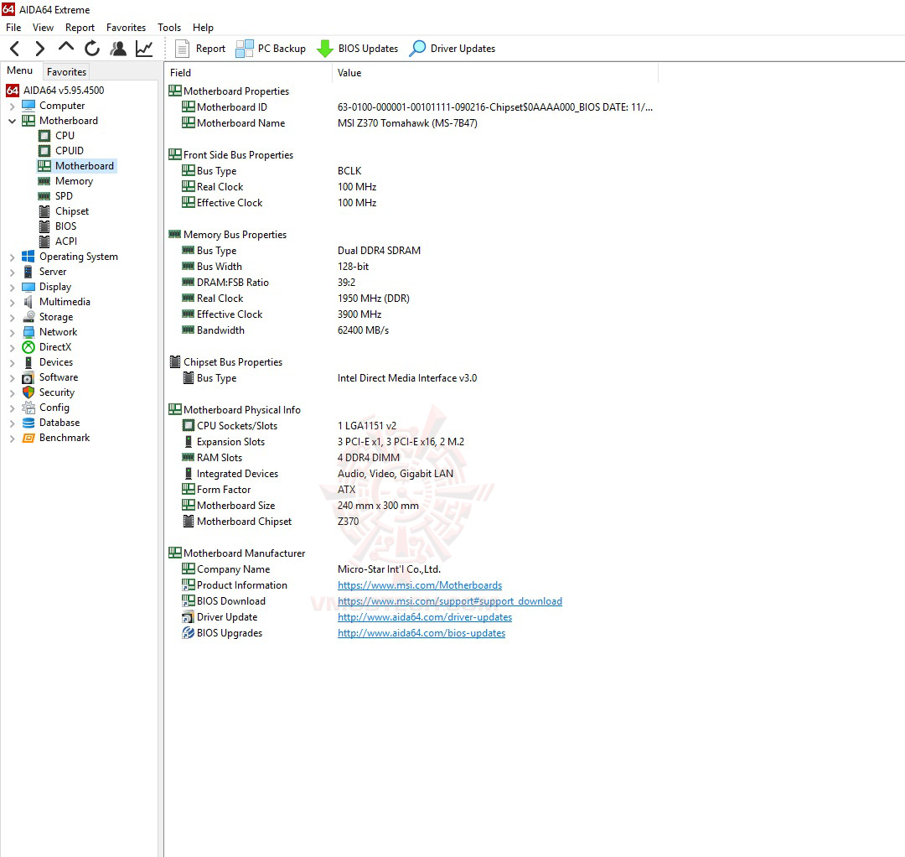Click the DirectX Xbox icon in tree
905x857 pixels.
pos(28,347)
